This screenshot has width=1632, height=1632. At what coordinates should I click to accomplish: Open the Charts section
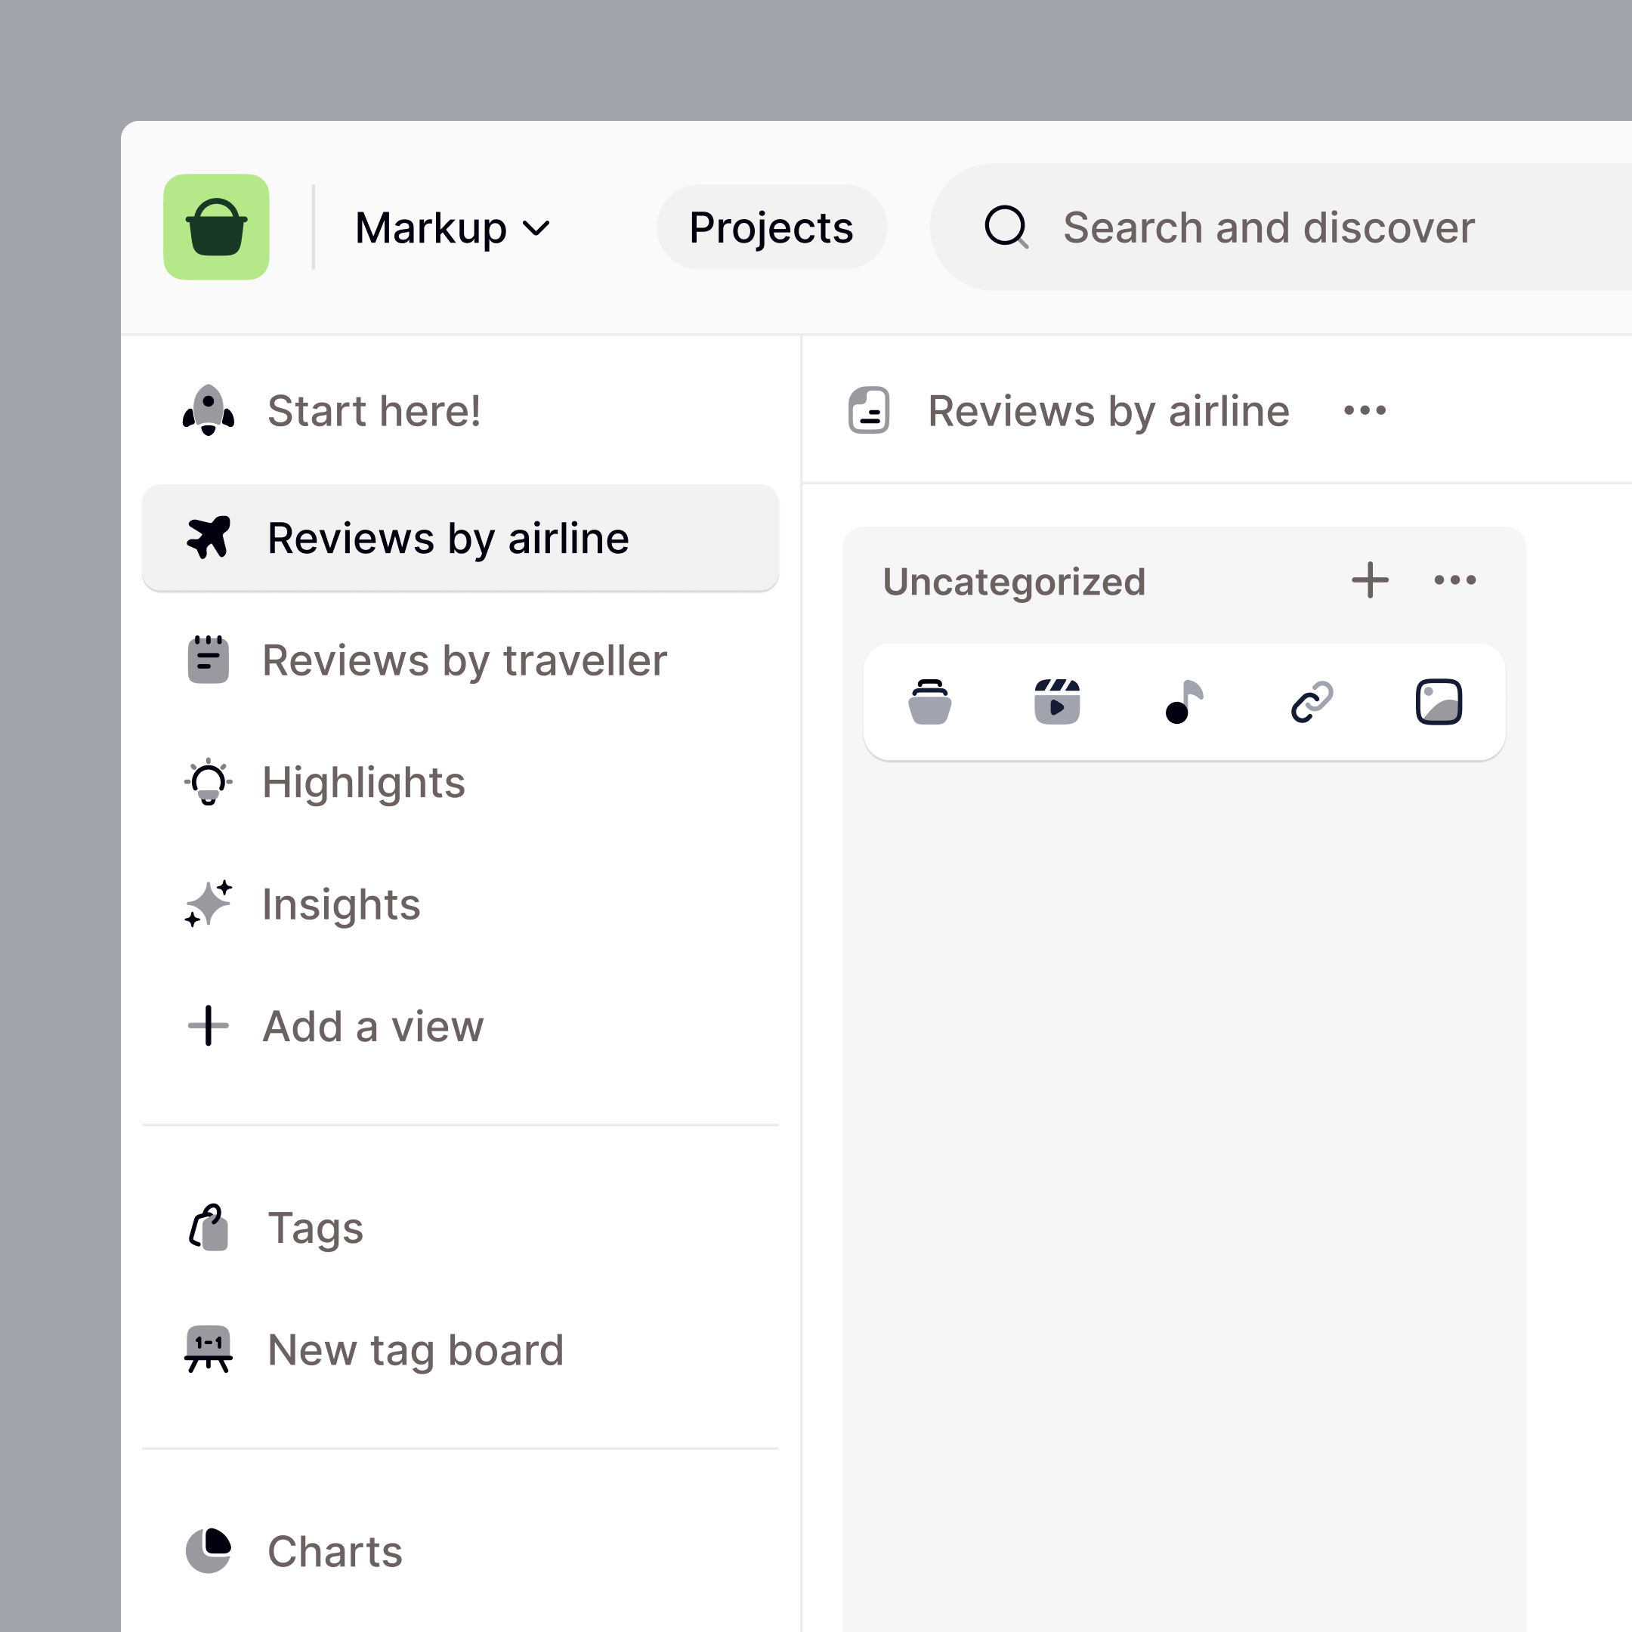click(x=460, y=1552)
